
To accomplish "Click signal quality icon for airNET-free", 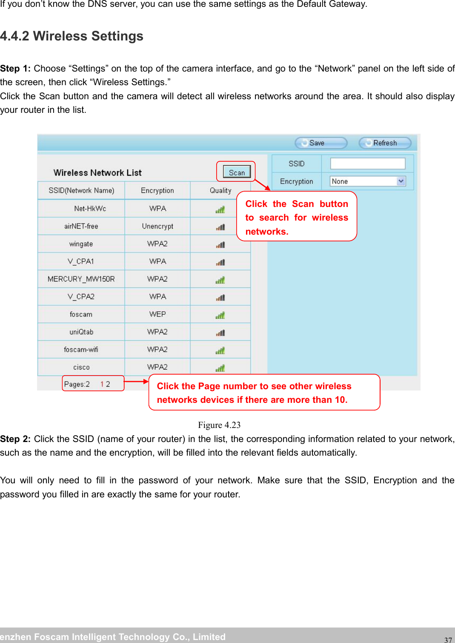I will click(220, 227).
